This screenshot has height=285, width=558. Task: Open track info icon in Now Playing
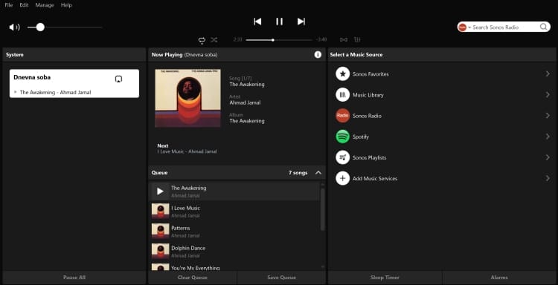318,55
